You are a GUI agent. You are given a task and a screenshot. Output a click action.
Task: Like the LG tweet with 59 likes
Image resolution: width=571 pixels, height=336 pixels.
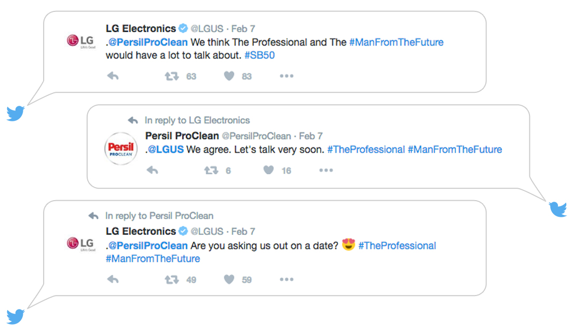pos(229,279)
